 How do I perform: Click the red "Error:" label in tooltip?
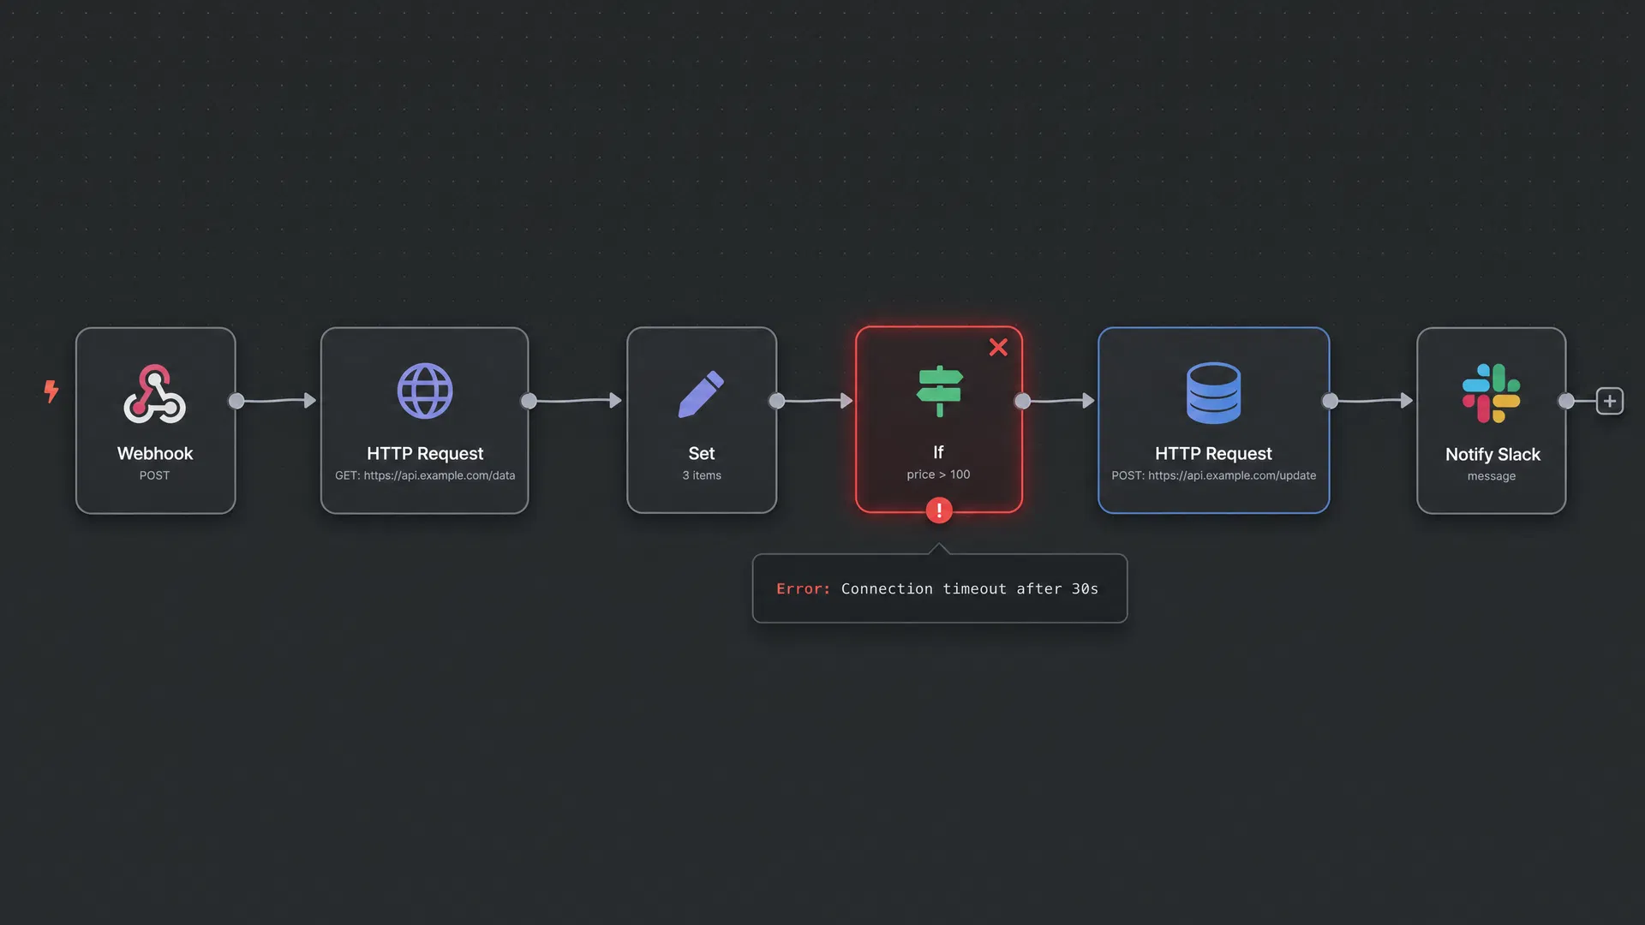point(804,588)
